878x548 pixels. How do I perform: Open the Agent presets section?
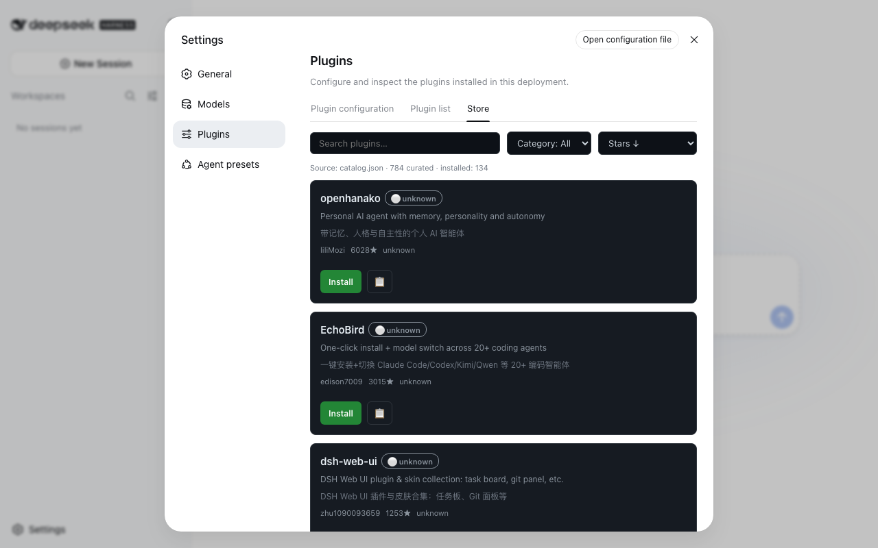(x=228, y=164)
